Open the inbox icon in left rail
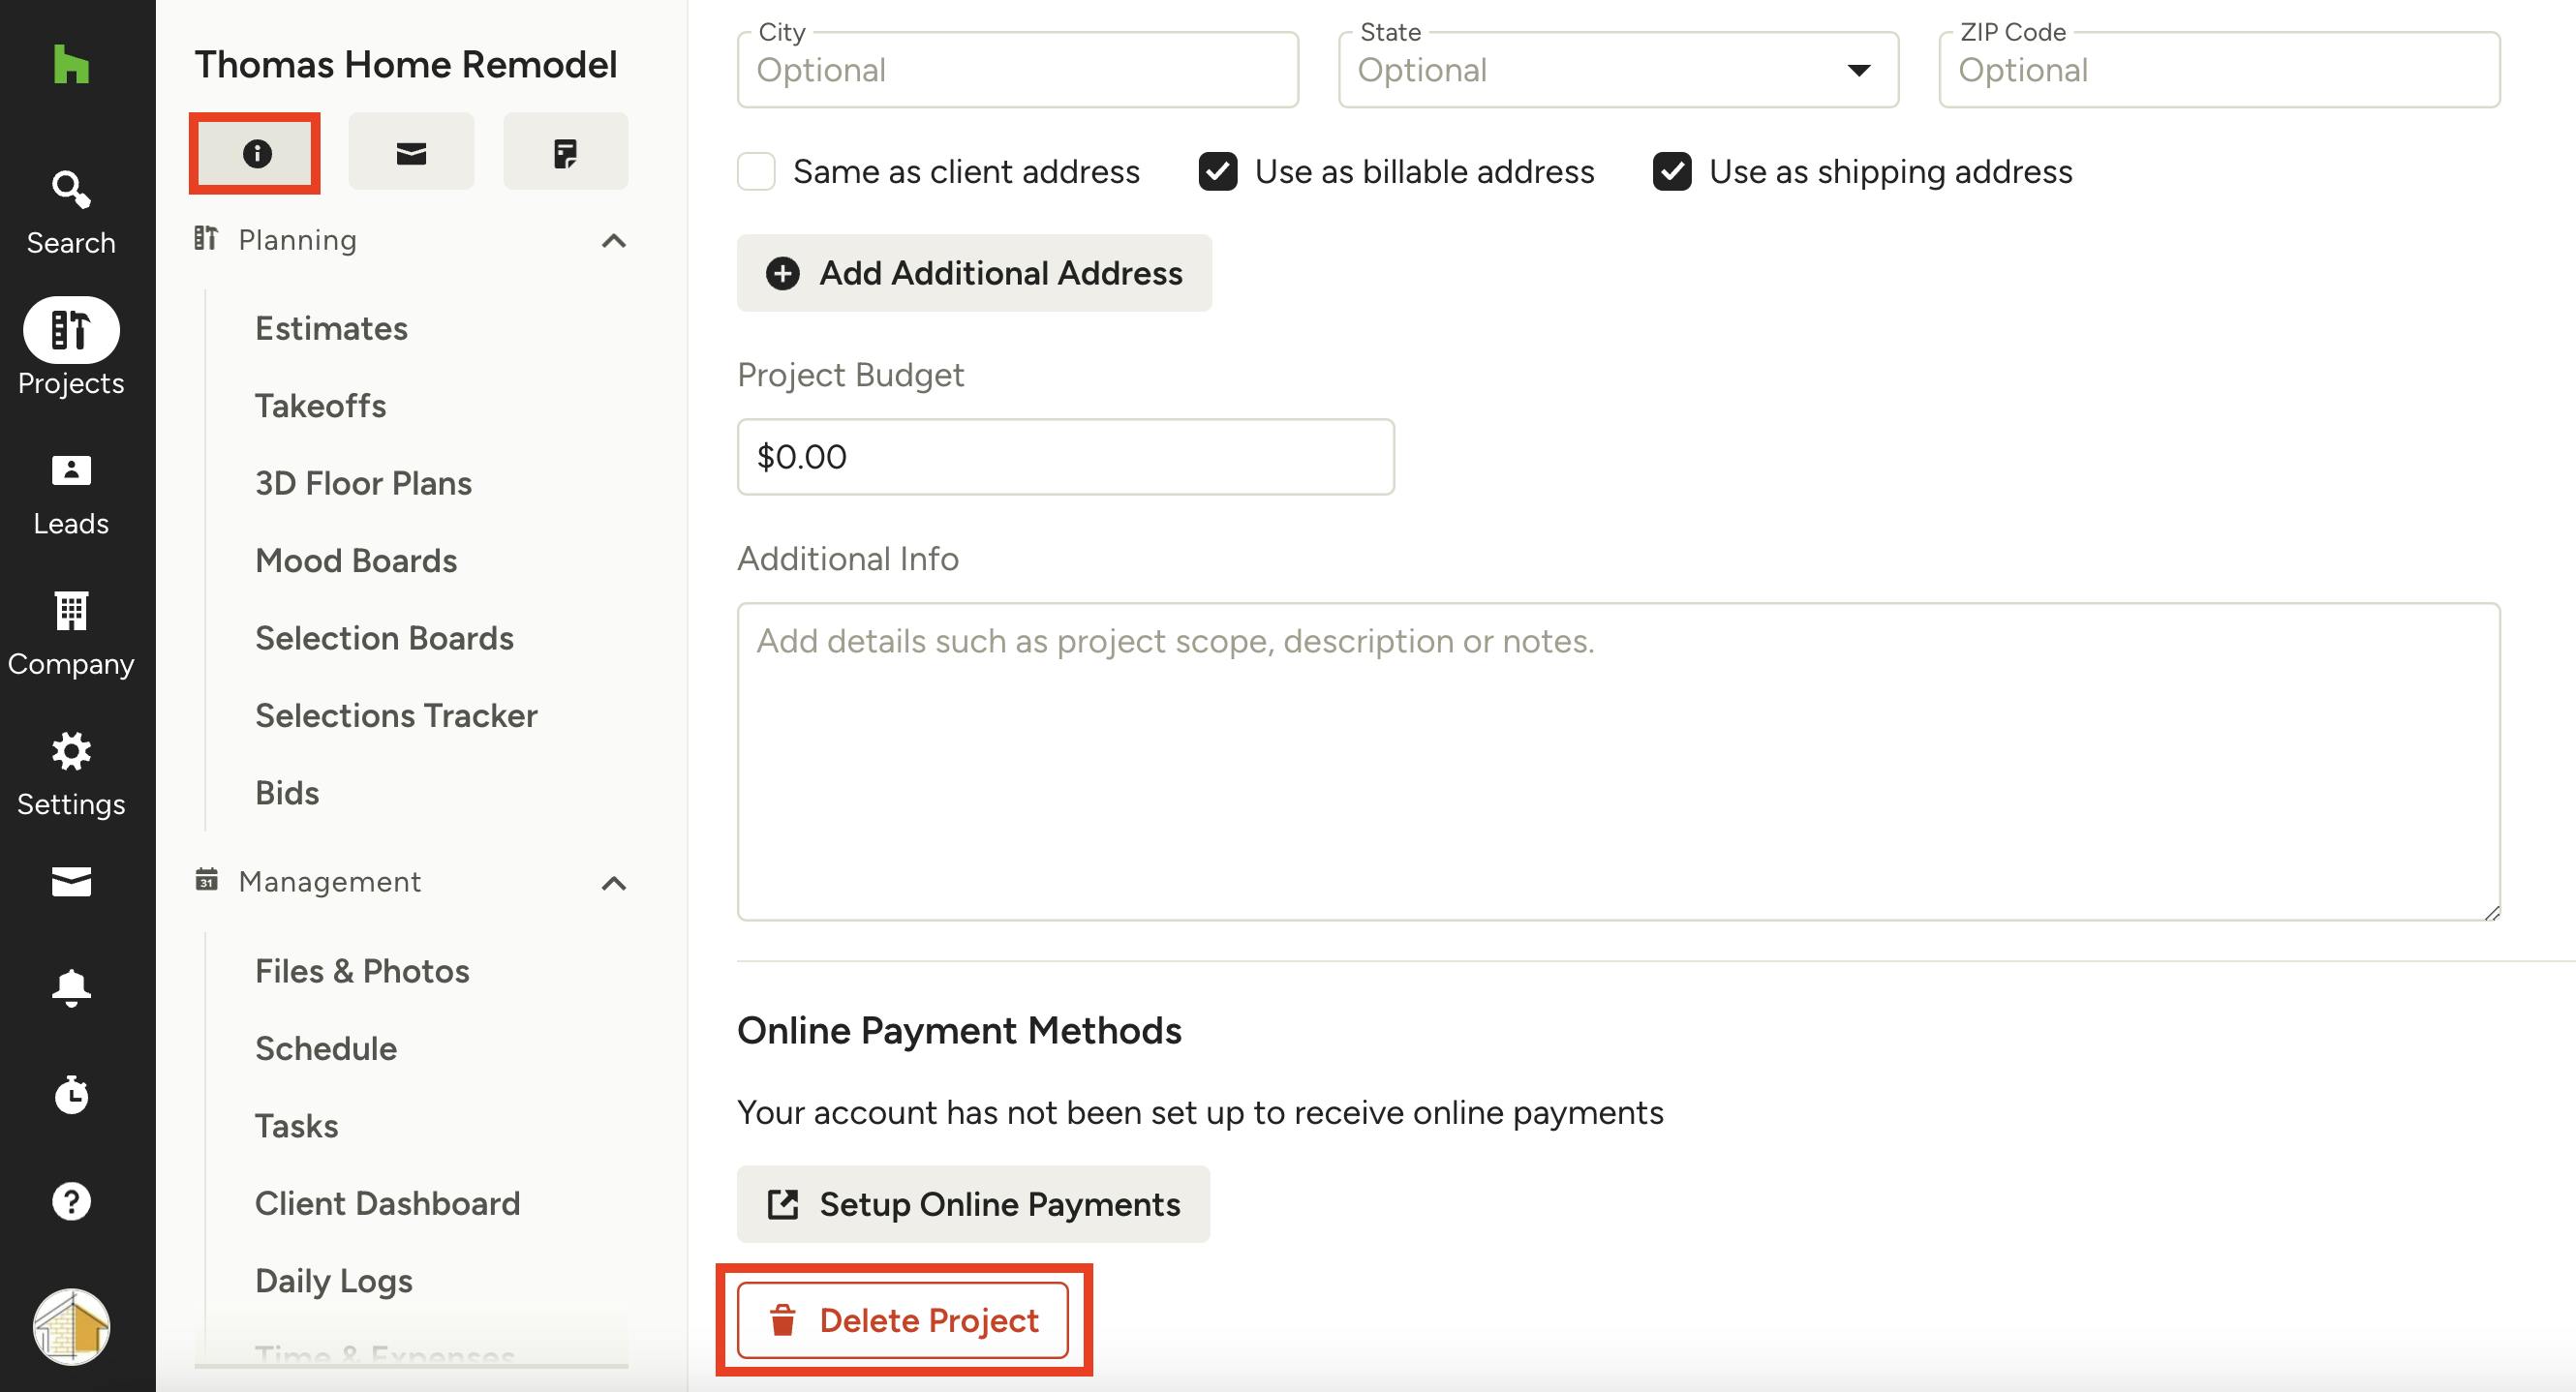The image size is (2576, 1392). [x=71, y=881]
